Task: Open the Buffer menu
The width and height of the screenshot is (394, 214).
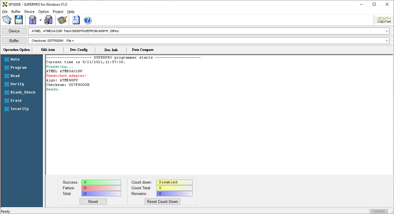Action: [16, 12]
